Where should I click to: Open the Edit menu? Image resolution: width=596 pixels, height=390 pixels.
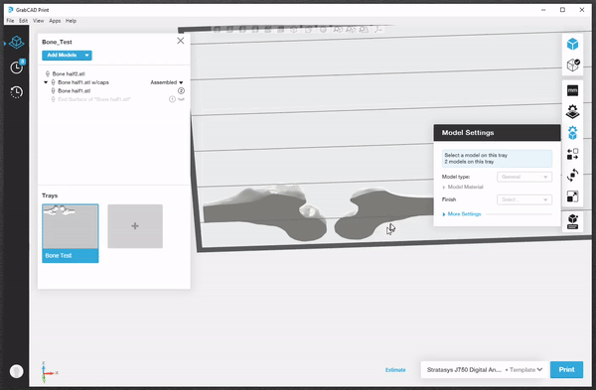click(24, 21)
